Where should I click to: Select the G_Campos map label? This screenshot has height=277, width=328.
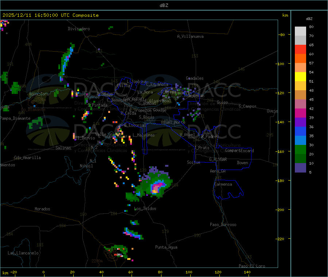pyautogui.click(x=247, y=106)
